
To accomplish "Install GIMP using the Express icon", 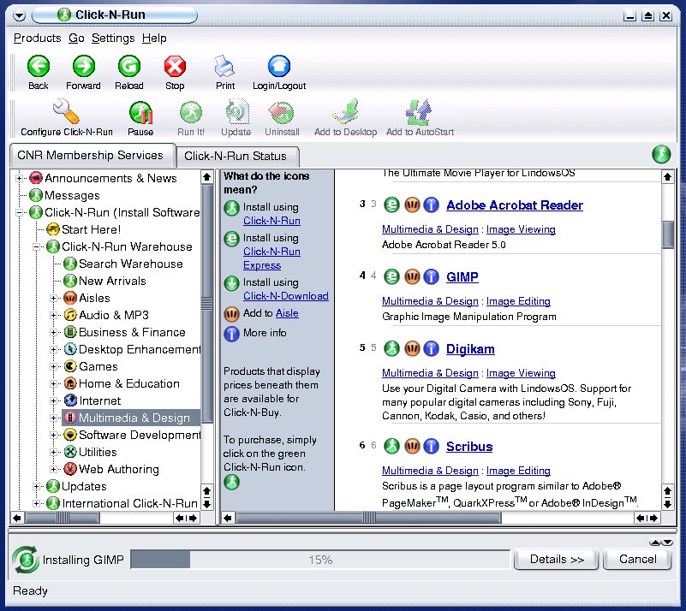I will click(391, 276).
